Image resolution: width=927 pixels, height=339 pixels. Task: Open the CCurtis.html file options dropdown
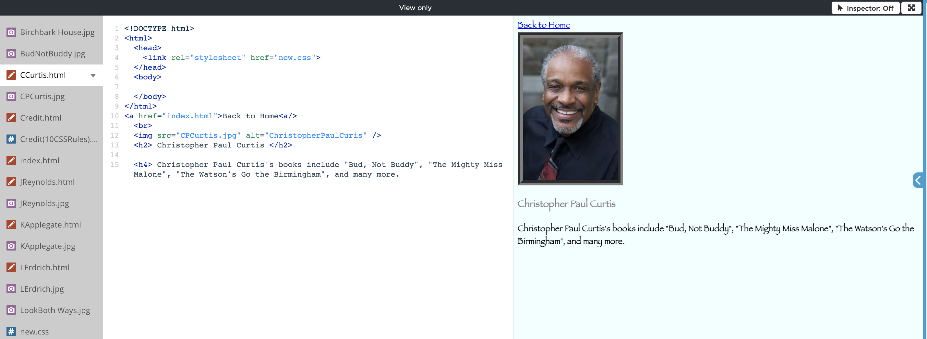[x=93, y=76]
